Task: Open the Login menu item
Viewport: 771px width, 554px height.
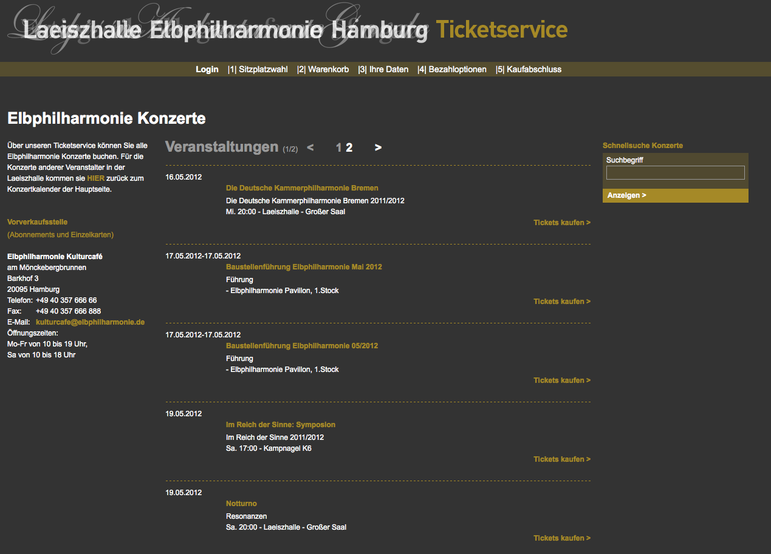Action: (x=207, y=69)
